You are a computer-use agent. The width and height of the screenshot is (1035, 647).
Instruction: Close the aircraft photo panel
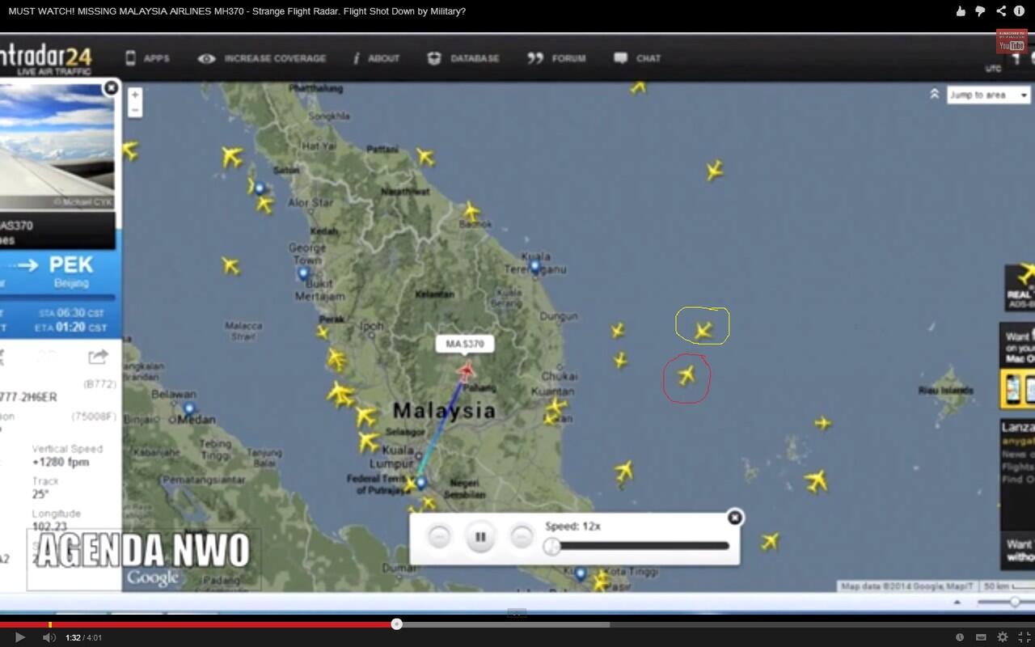pos(112,87)
